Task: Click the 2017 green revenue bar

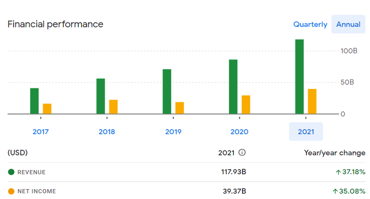Action: coord(34,101)
